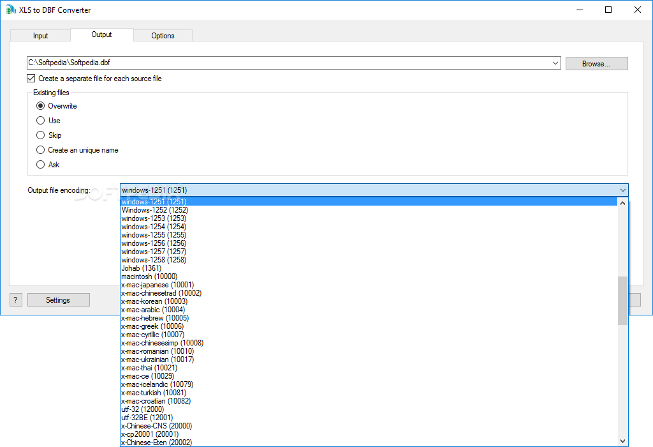653x447 pixels.
Task: Collapse the Output file encoding combo box
Action: (622, 190)
